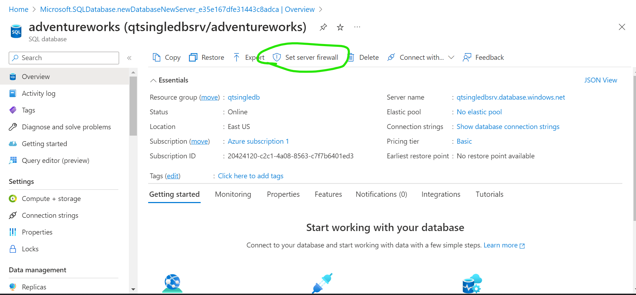Click the Feedback person icon
Screen dimensions: 636x295
tap(467, 57)
